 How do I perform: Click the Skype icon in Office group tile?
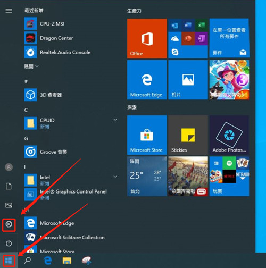[x=175, y=52]
